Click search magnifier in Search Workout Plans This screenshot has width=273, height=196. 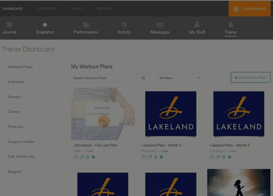coord(143,78)
